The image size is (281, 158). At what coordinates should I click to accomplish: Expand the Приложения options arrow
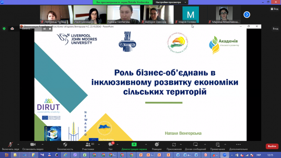click(180, 144)
